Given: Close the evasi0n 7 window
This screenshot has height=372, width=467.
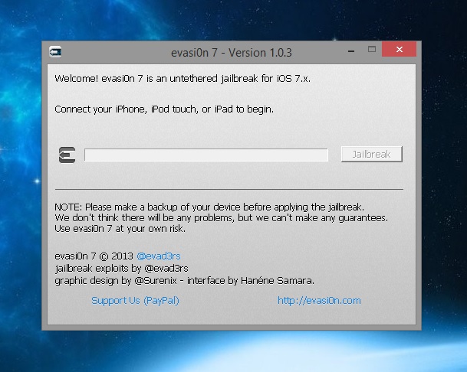Looking at the screenshot, I should pos(399,49).
